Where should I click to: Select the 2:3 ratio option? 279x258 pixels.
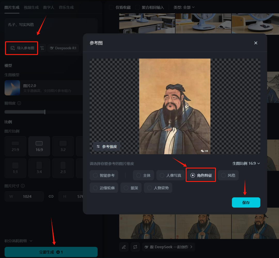coord(63,168)
